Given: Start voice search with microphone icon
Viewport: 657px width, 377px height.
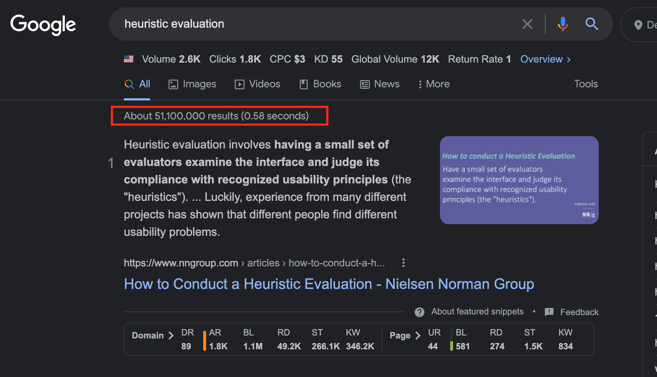Looking at the screenshot, I should [x=563, y=24].
